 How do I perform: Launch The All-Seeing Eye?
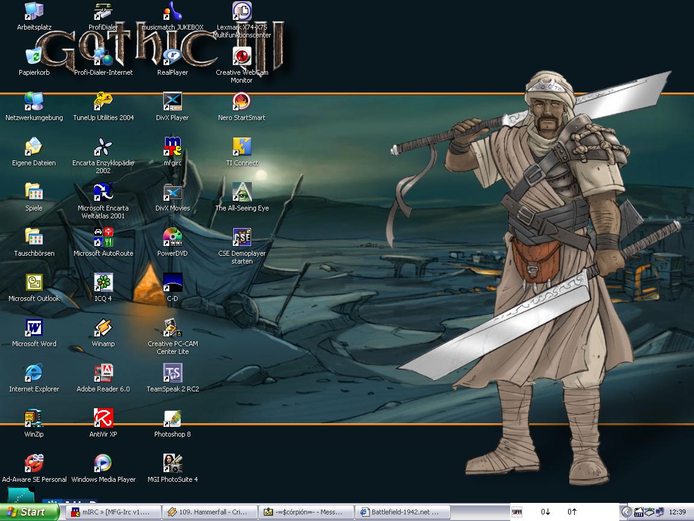click(242, 197)
